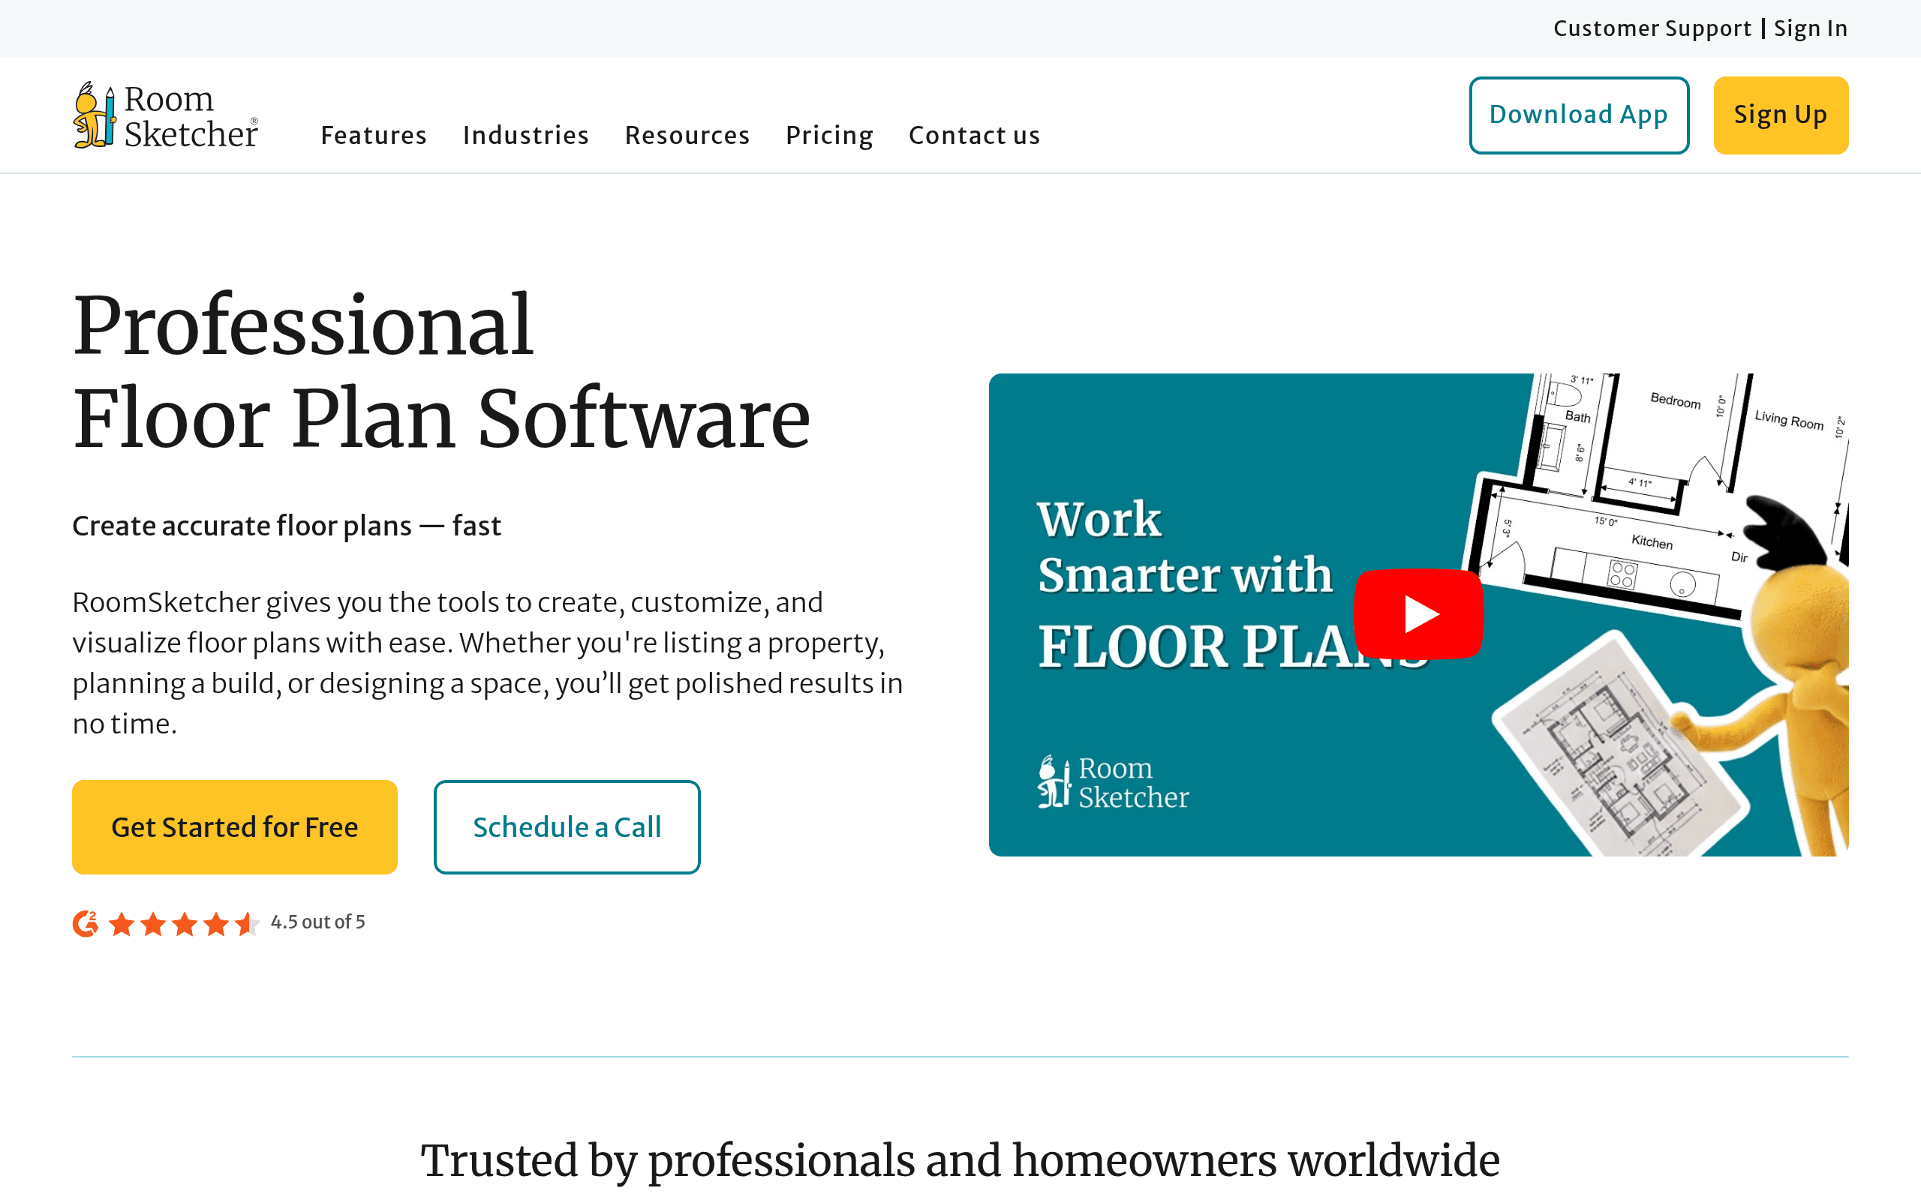Go to the Pricing page
Screen dimensions: 1921x1200
pyautogui.click(x=829, y=135)
